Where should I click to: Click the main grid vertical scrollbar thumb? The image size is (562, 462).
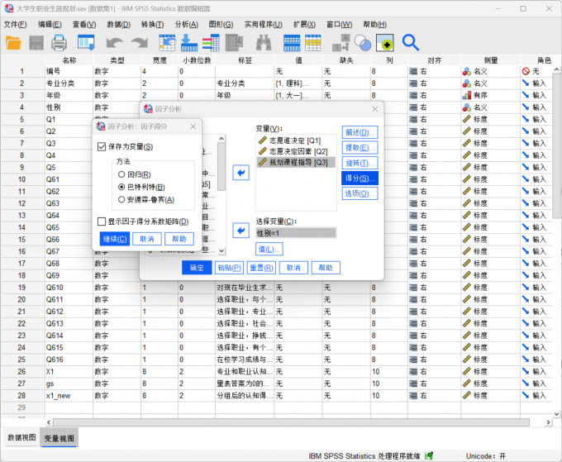[x=556, y=146]
